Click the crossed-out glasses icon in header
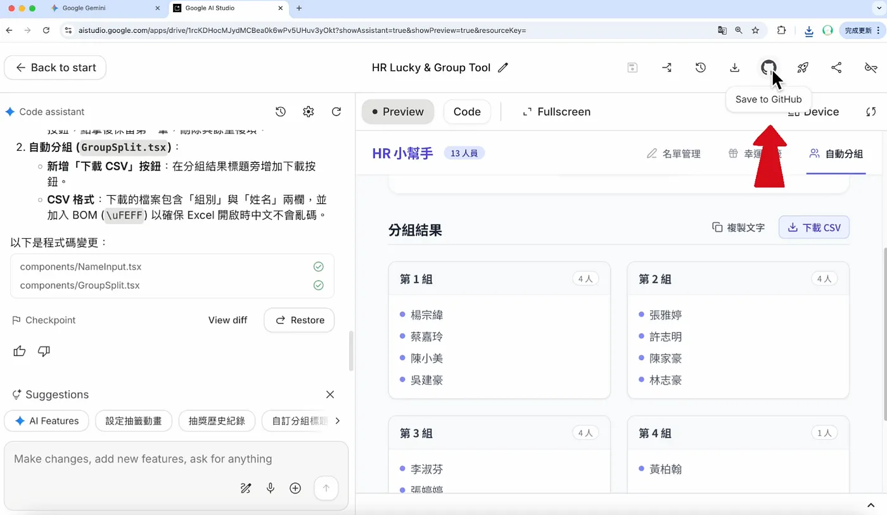 coord(871,68)
